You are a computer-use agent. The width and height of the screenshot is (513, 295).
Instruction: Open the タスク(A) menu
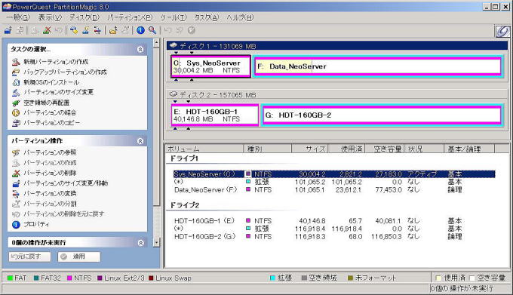(207, 17)
